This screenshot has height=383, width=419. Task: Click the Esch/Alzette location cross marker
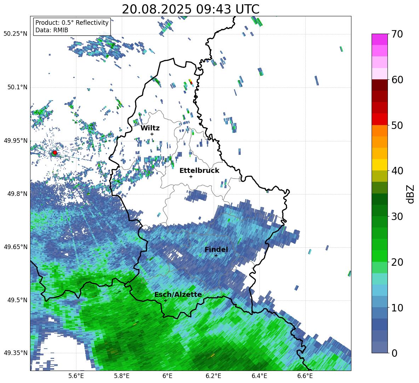[x=165, y=300]
